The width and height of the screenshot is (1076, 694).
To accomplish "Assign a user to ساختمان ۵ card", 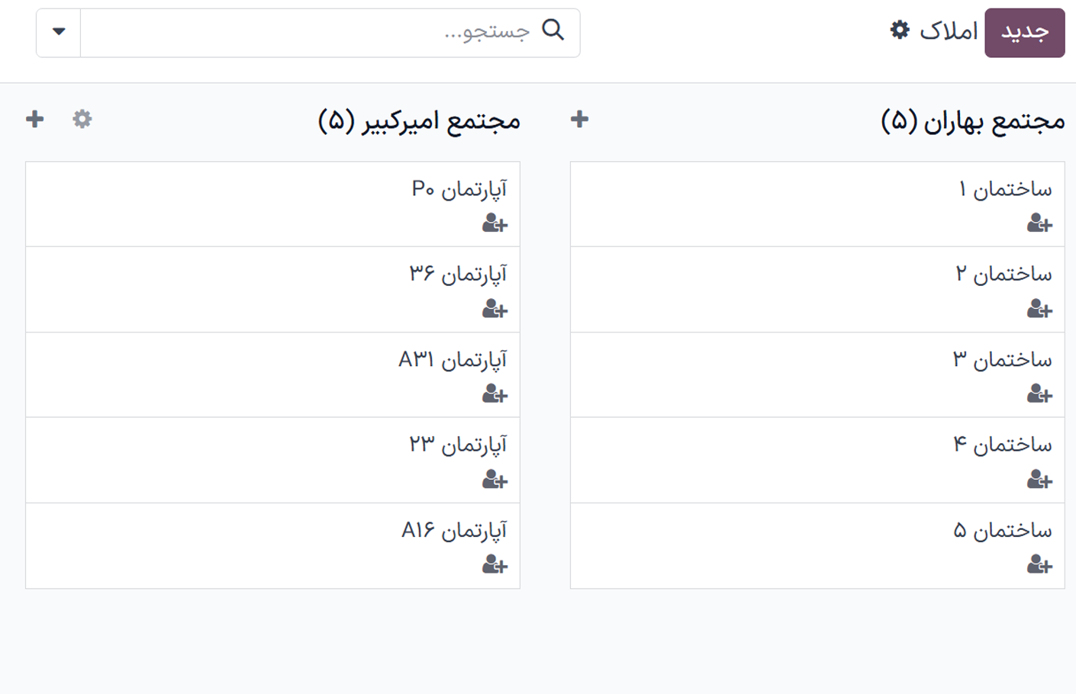I will coord(1039,567).
